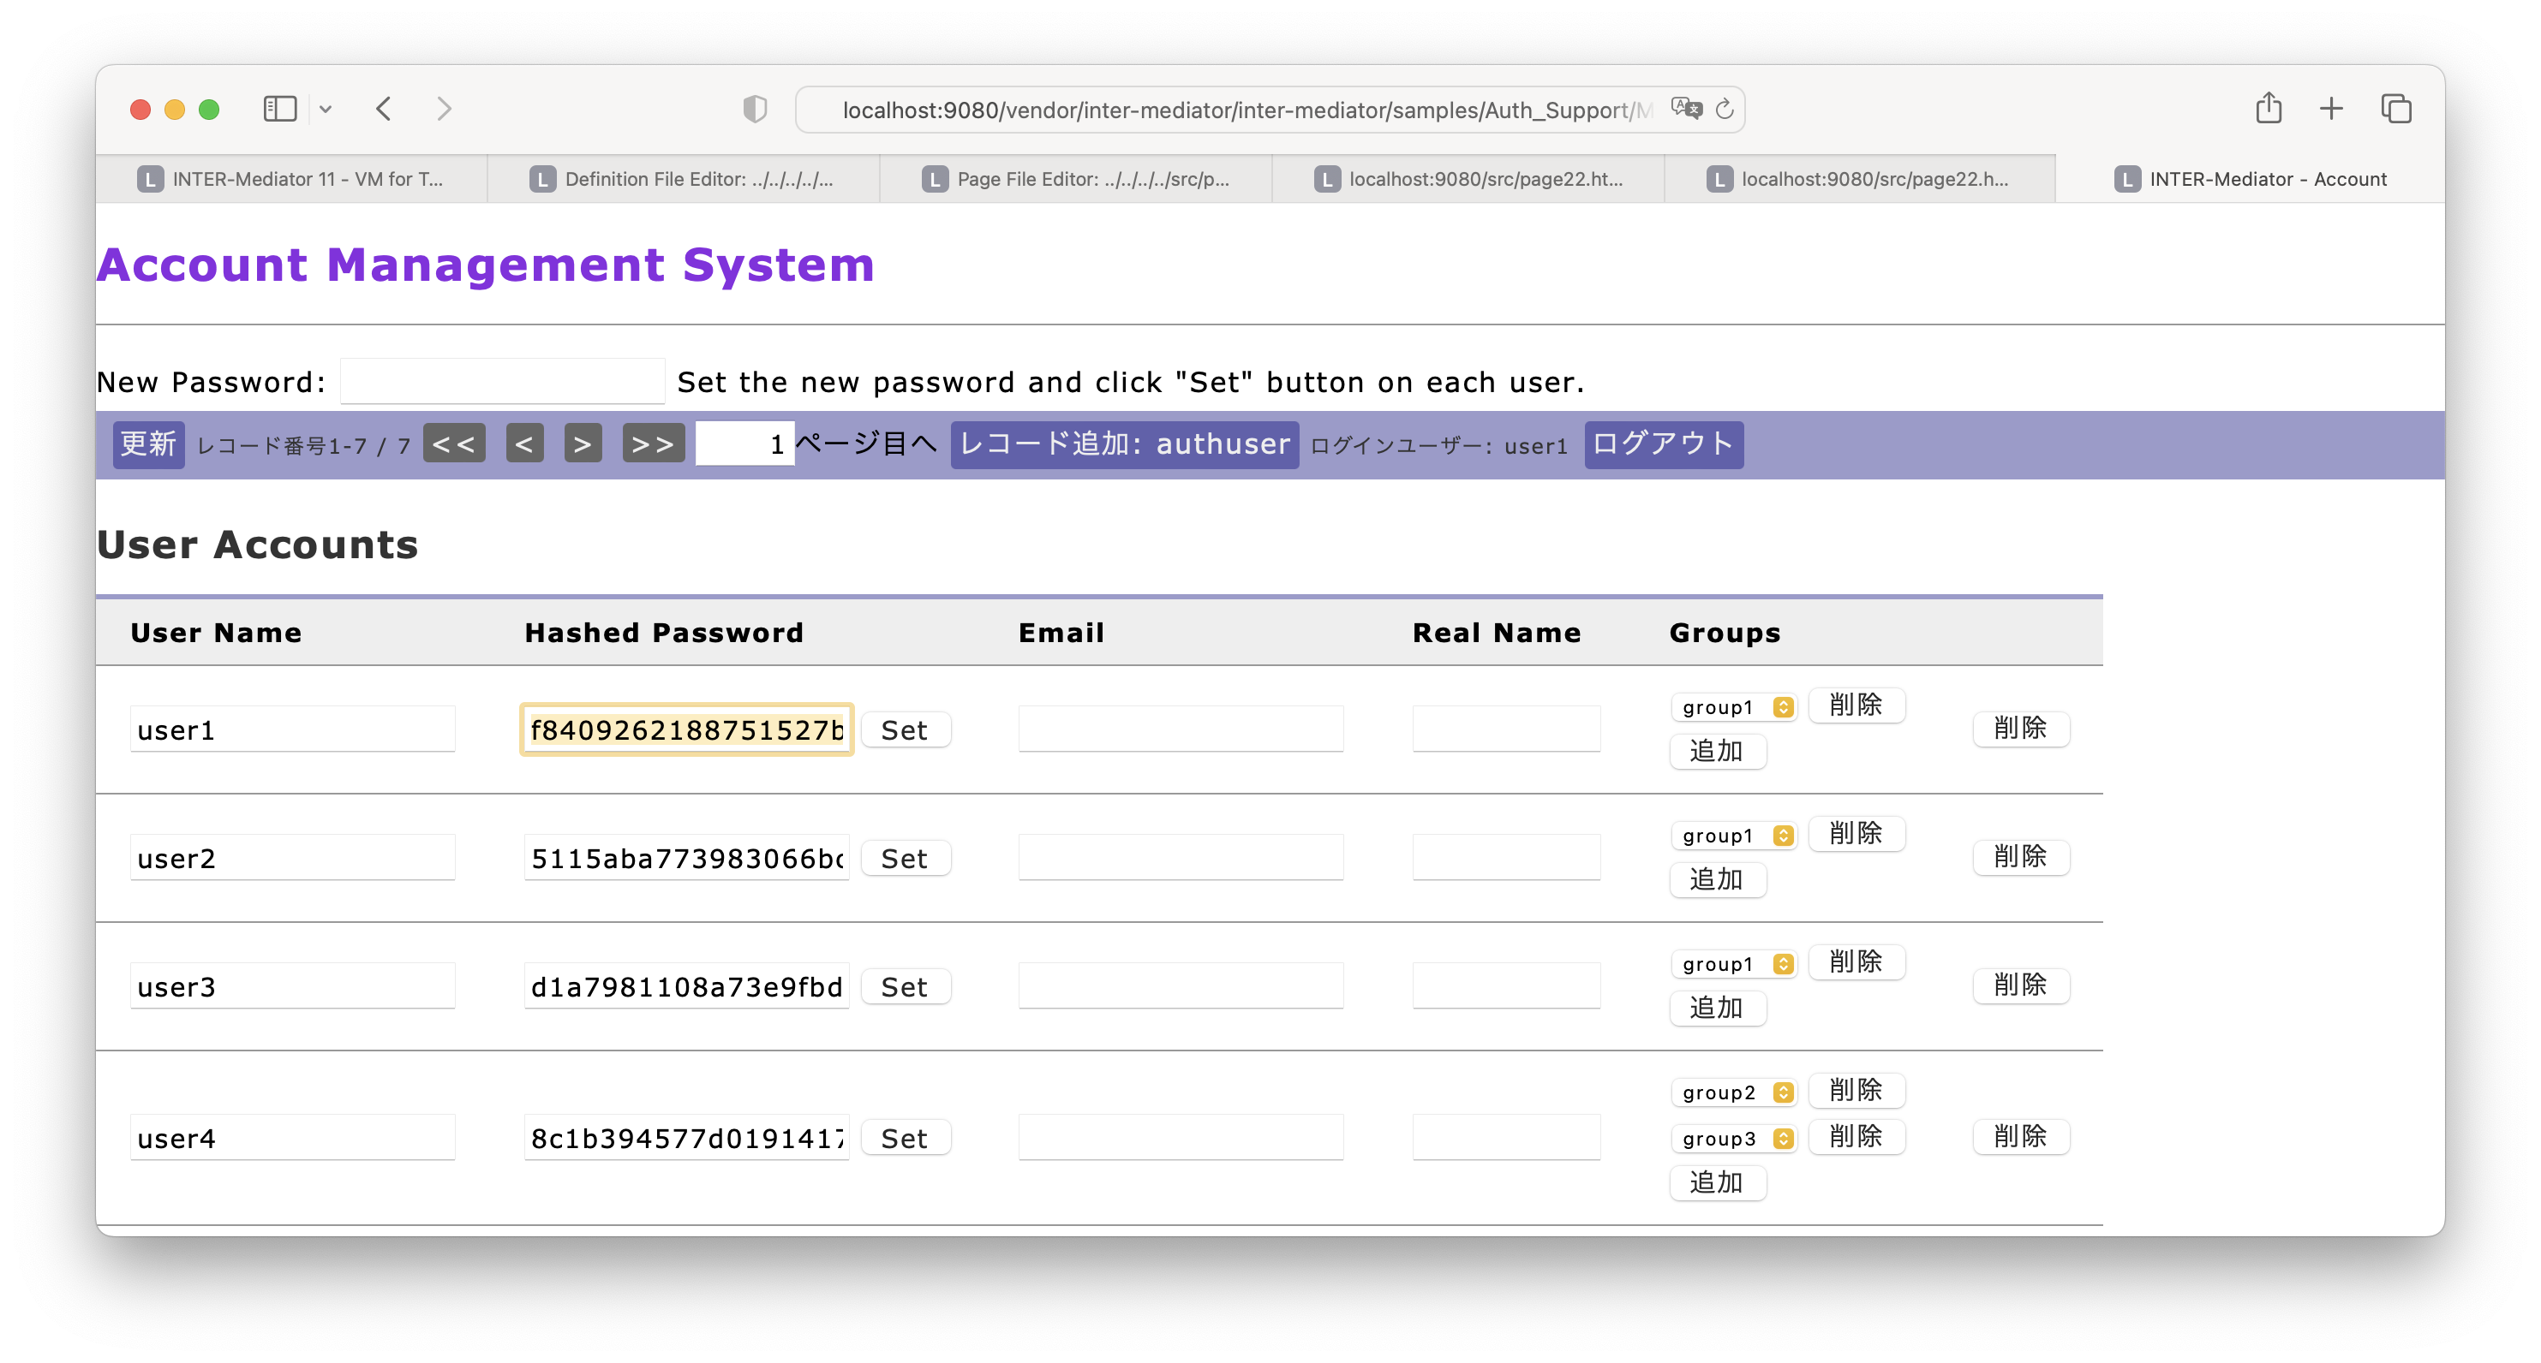Delete user4's group2 membership with 削除
This screenshot has width=2541, height=1363.
[x=1856, y=1090]
